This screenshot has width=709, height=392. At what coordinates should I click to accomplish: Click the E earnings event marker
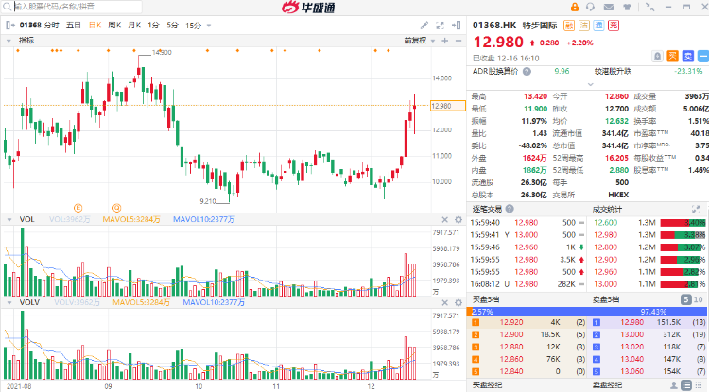[x=78, y=208]
